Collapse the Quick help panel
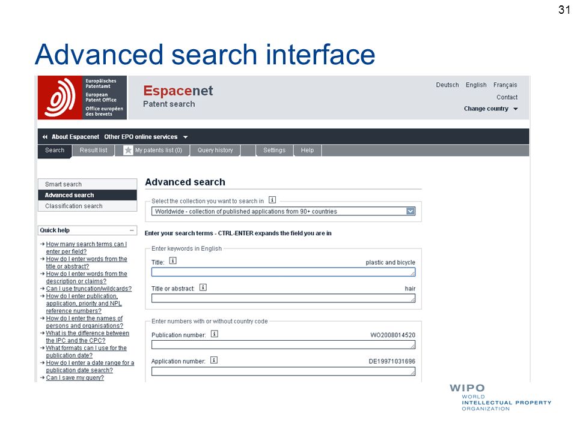 point(132,230)
